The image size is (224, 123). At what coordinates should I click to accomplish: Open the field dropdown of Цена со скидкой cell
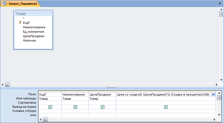pyautogui.click(x=213, y=94)
